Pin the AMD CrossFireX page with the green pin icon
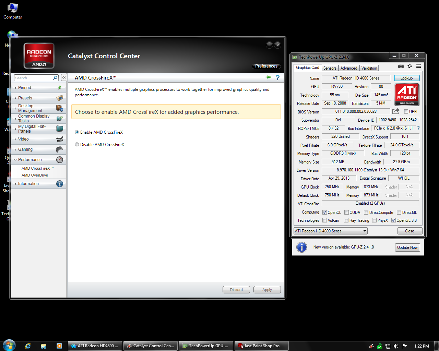439x351 pixels. (x=268, y=78)
